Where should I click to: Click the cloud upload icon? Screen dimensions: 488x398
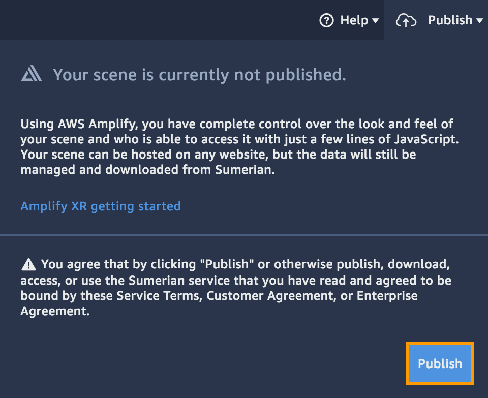(x=406, y=20)
